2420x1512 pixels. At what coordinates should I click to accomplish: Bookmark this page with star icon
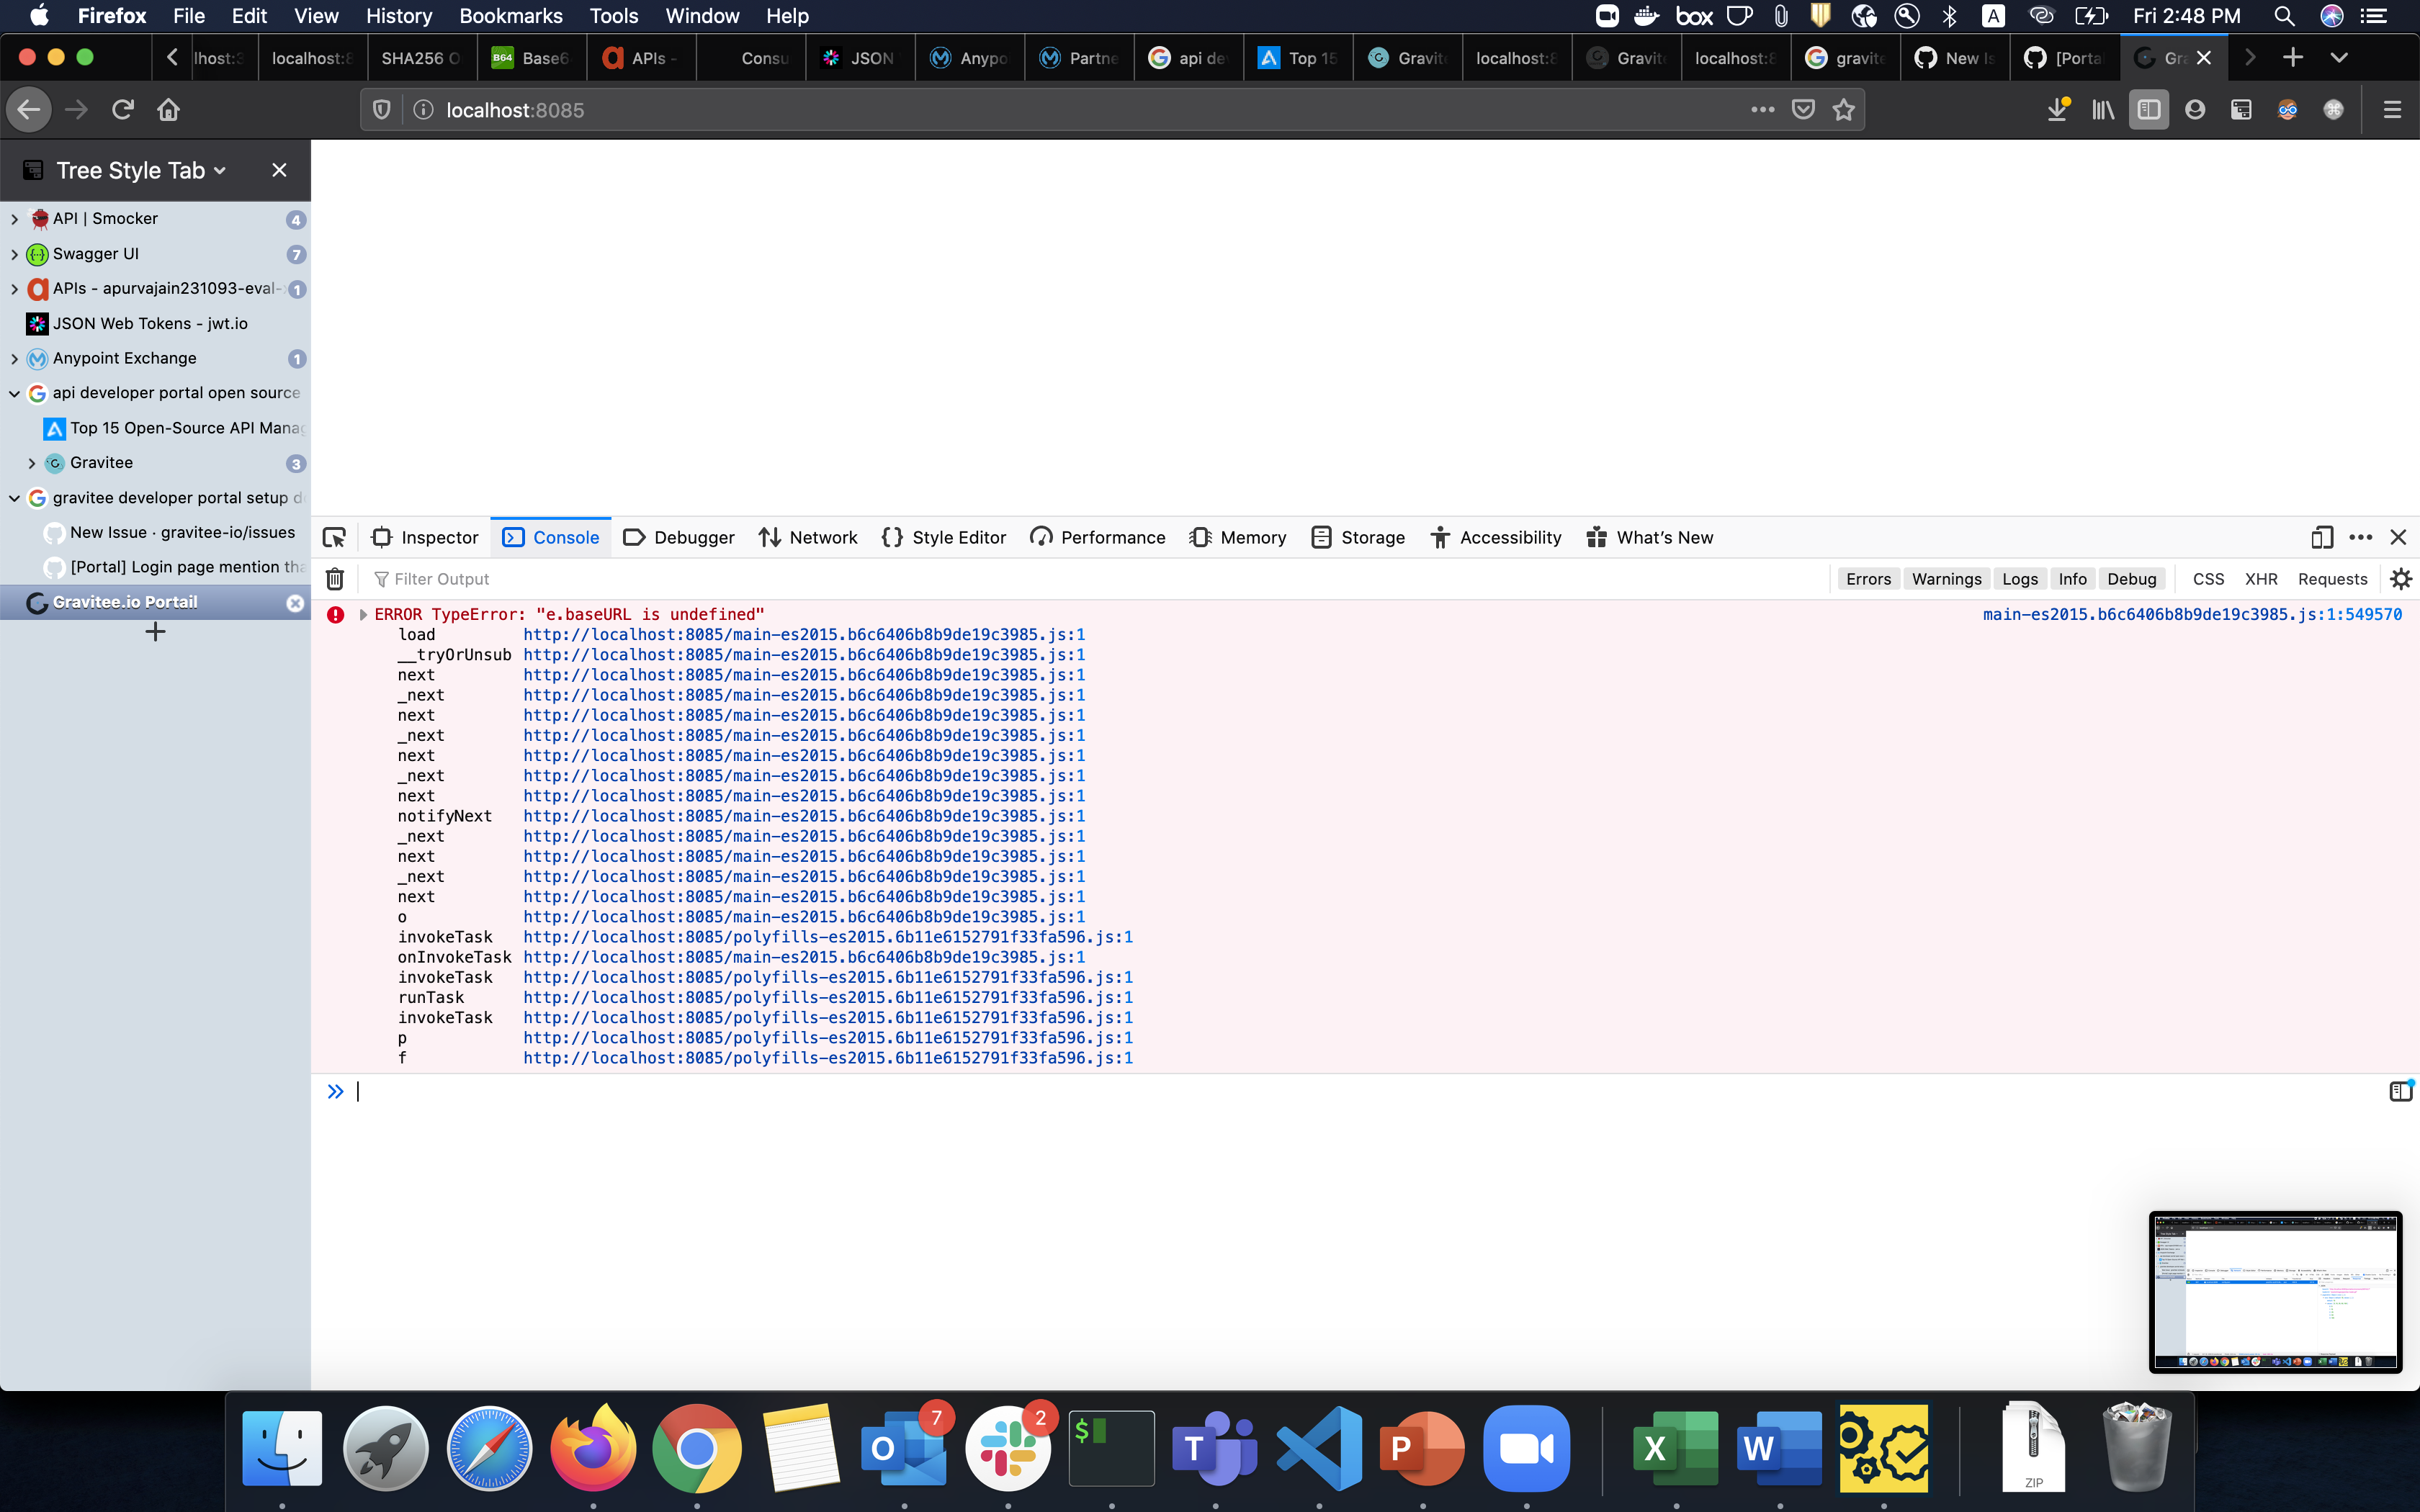pos(1844,110)
